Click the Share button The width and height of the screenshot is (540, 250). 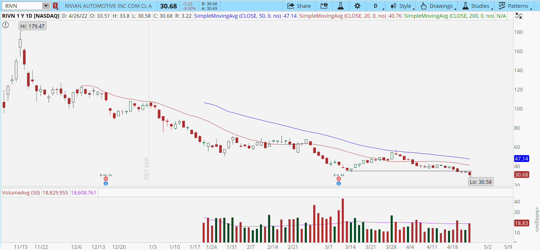click(x=299, y=6)
